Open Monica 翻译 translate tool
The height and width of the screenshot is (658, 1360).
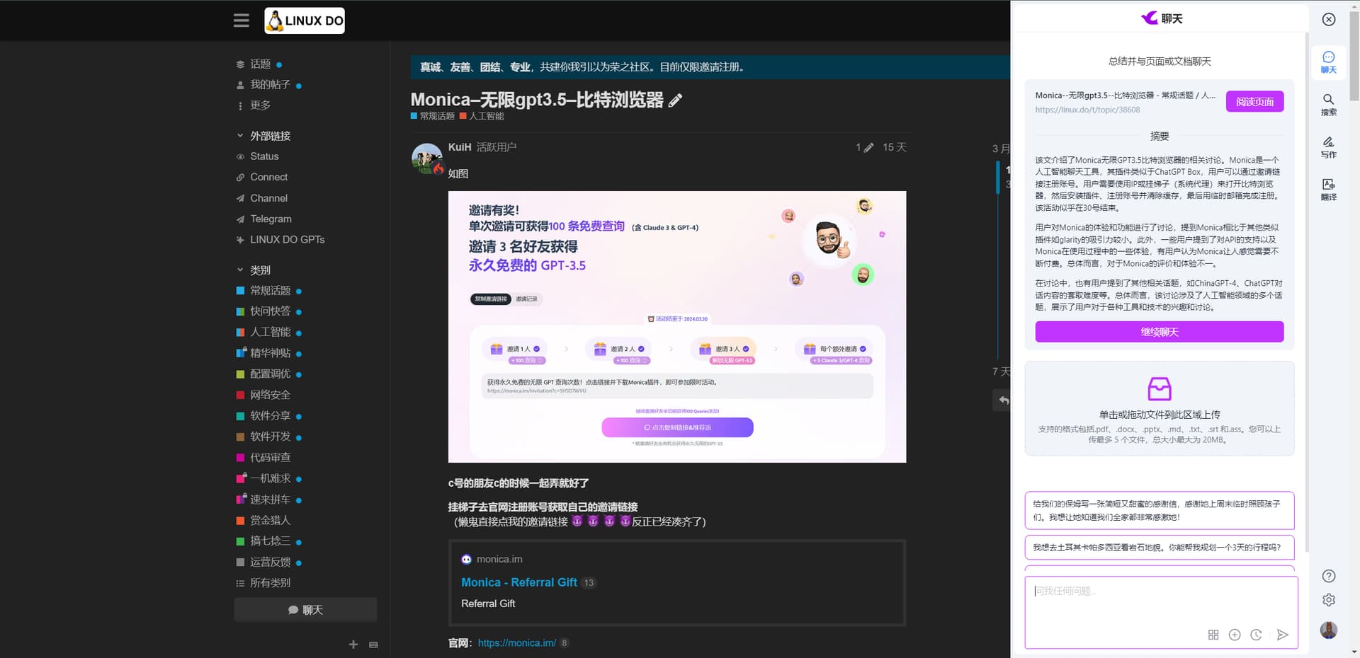[x=1329, y=189]
